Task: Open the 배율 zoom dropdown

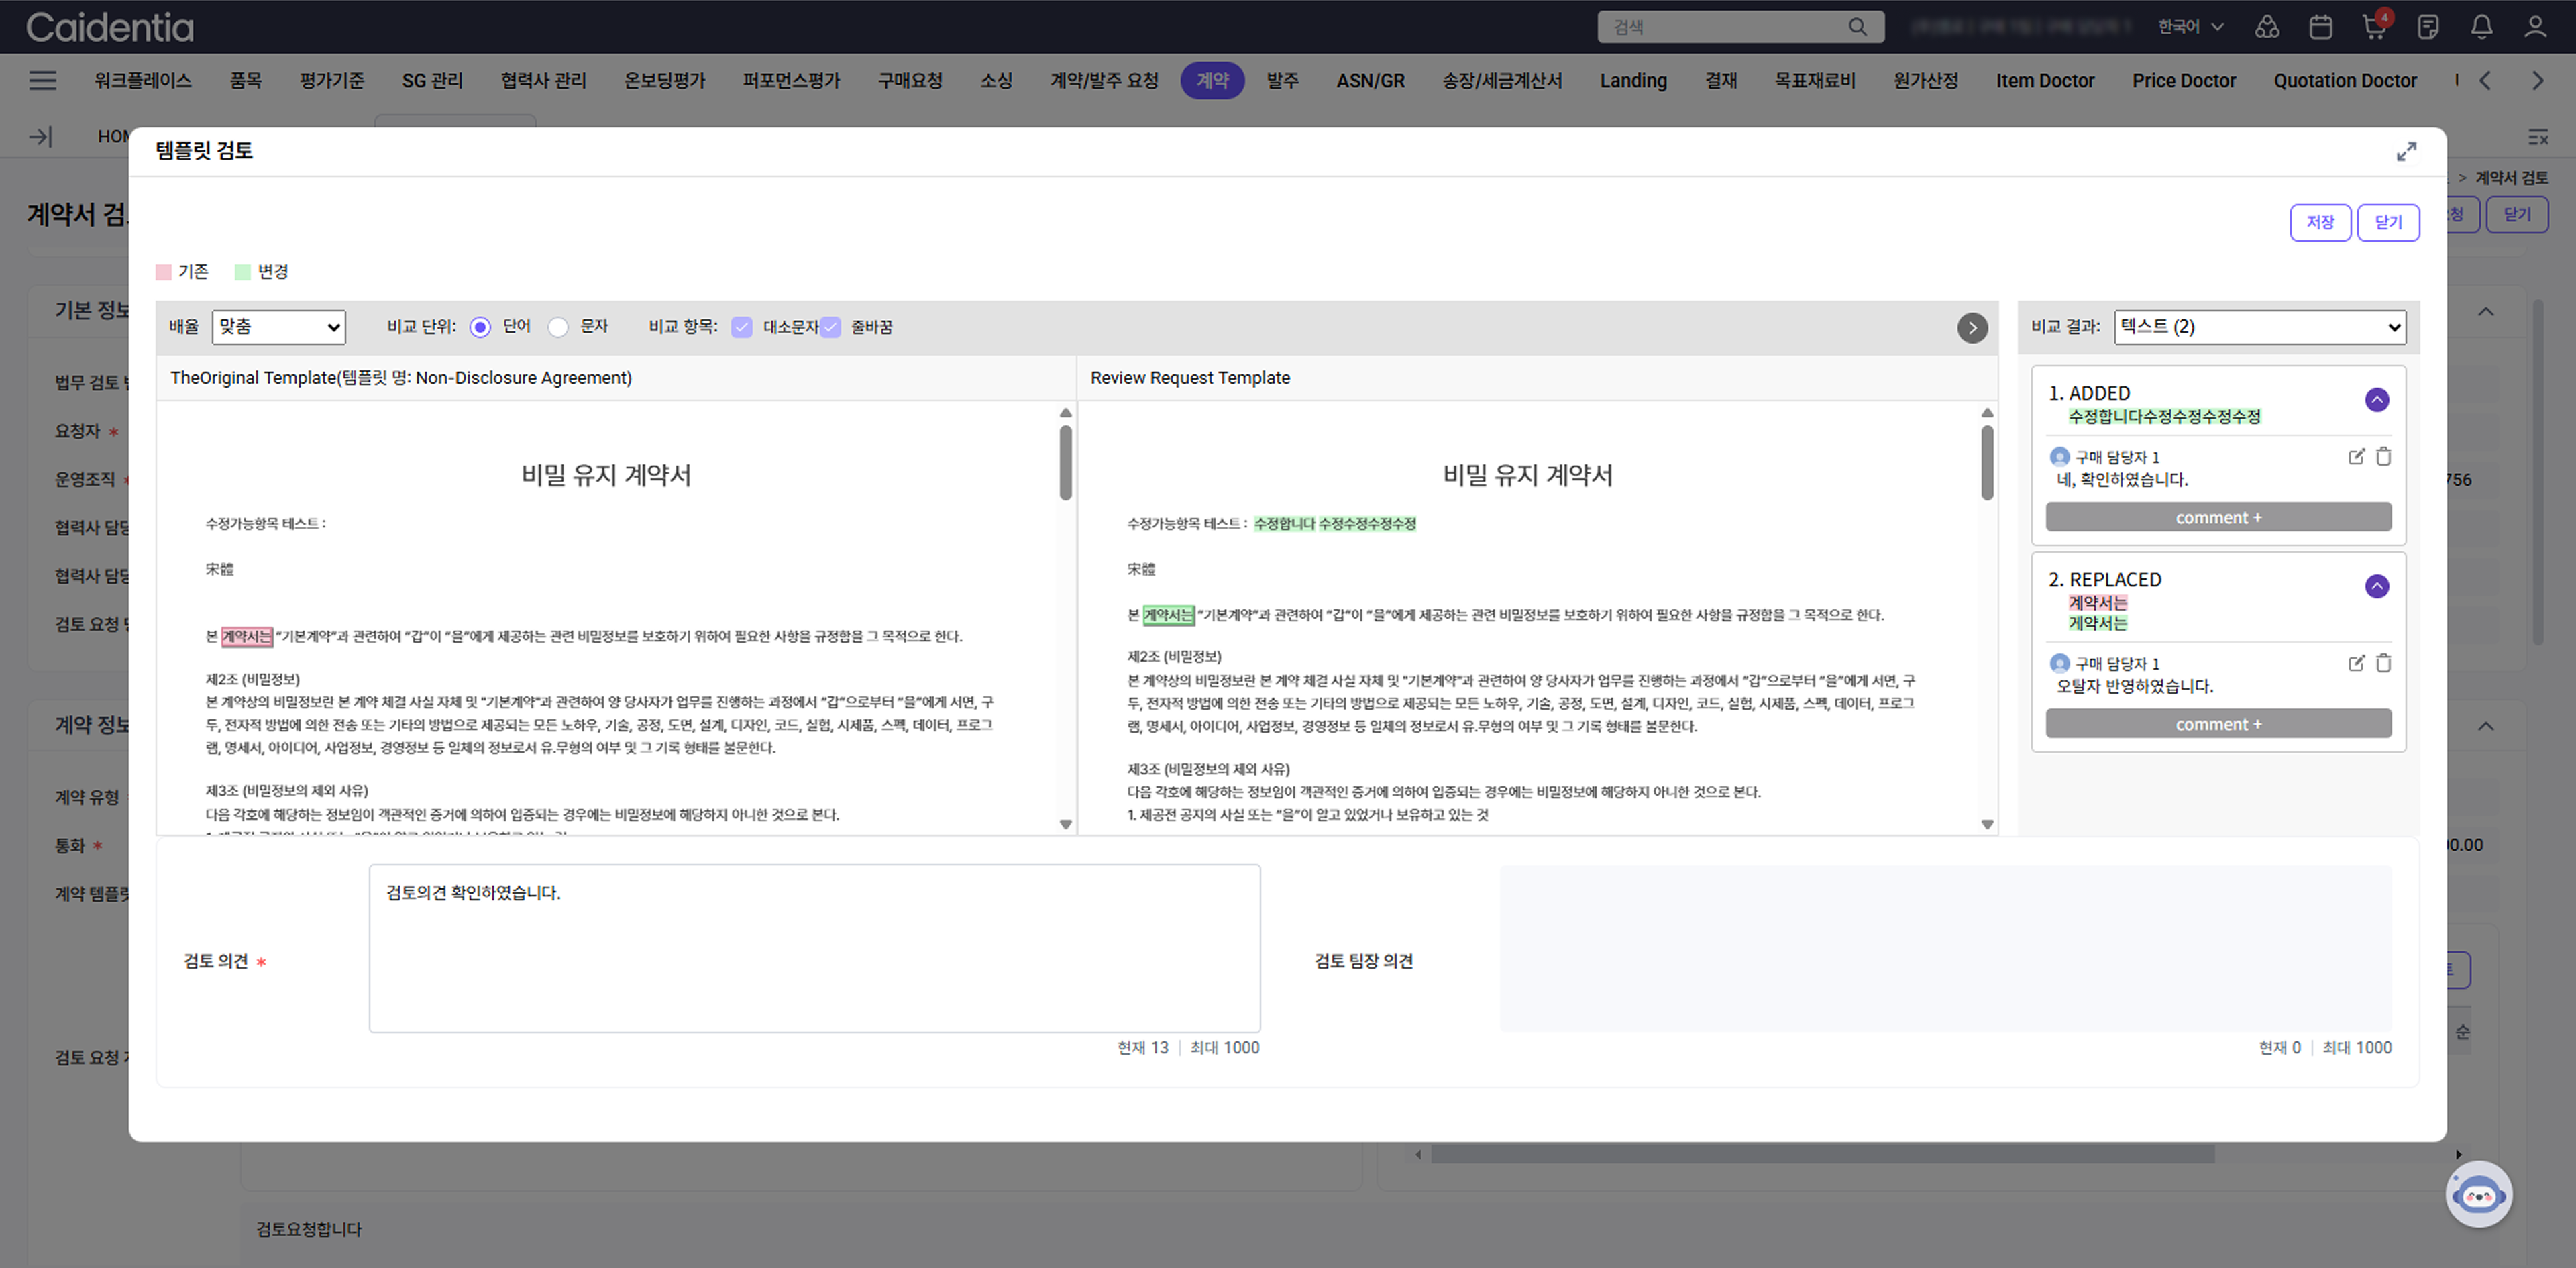Action: coord(278,327)
